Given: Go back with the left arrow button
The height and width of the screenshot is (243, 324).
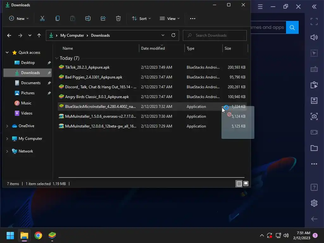Looking at the screenshot, I should pos(9,35).
